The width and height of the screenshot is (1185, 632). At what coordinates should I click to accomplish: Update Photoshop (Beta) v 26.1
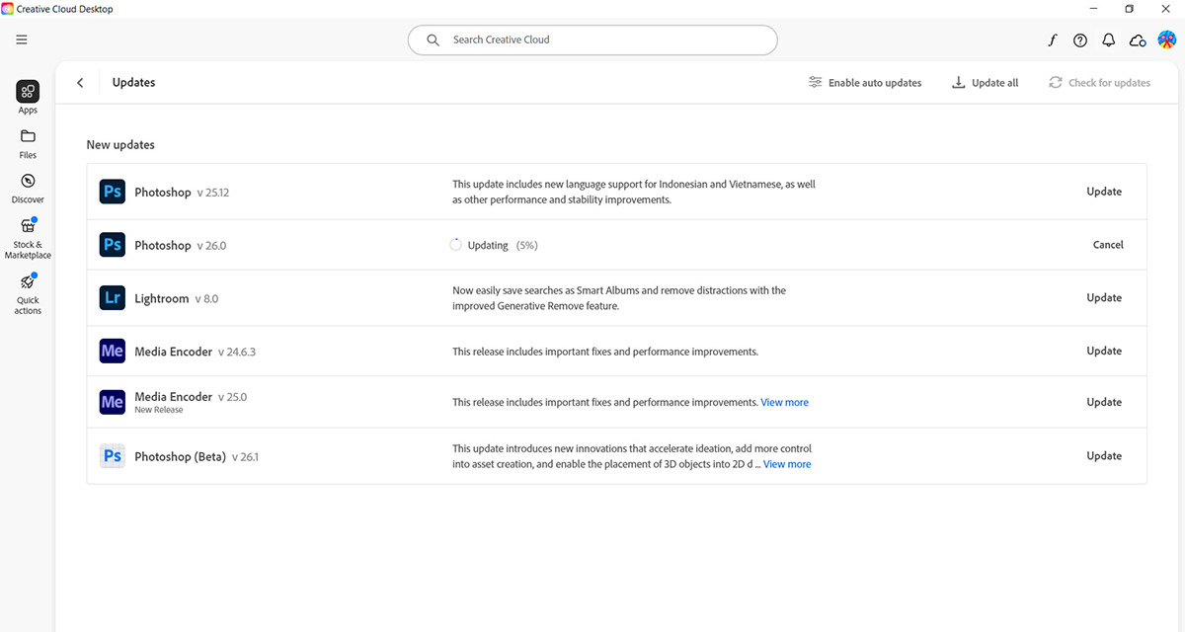(x=1104, y=456)
